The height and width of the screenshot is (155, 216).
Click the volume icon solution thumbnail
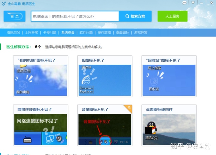coord(105,129)
